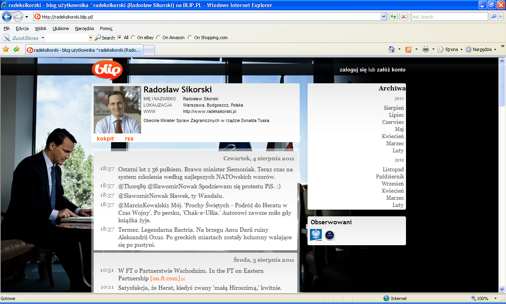
Task: Click the browser Forward arrow button
Action: pyautogui.click(x=18, y=17)
